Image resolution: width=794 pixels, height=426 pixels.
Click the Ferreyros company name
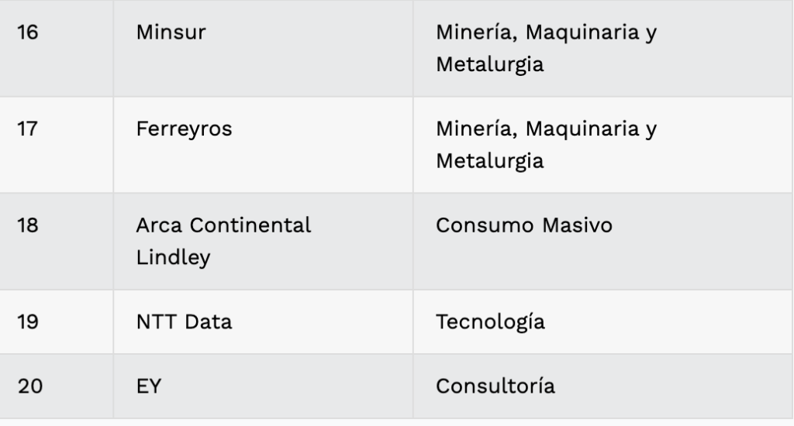point(185,129)
